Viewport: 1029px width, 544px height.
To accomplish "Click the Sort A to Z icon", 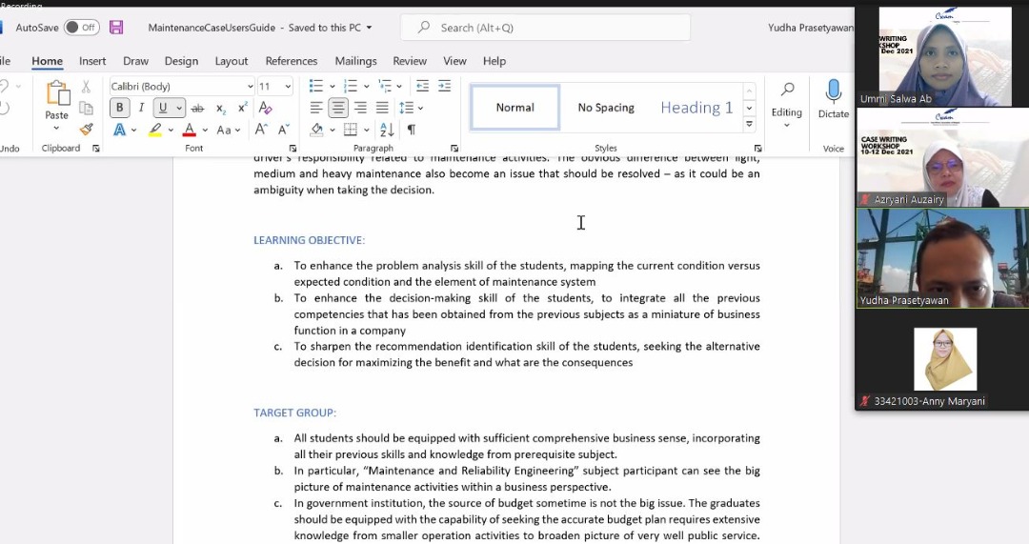I will [387, 130].
